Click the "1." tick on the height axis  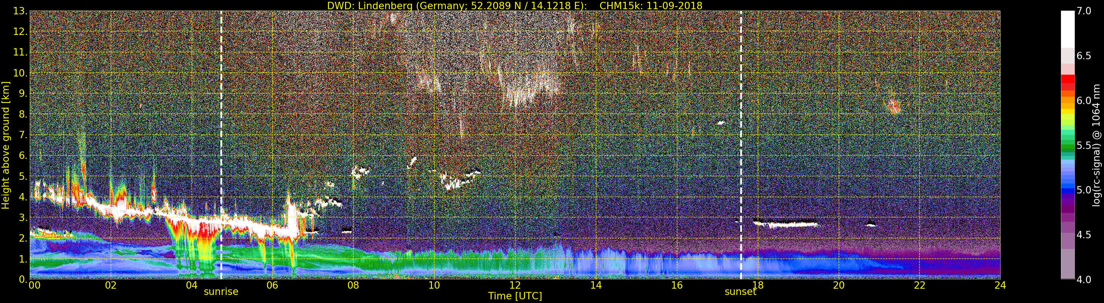(x=23, y=259)
